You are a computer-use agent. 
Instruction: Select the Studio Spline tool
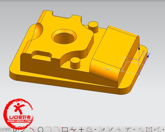pyautogui.click(x=73, y=129)
